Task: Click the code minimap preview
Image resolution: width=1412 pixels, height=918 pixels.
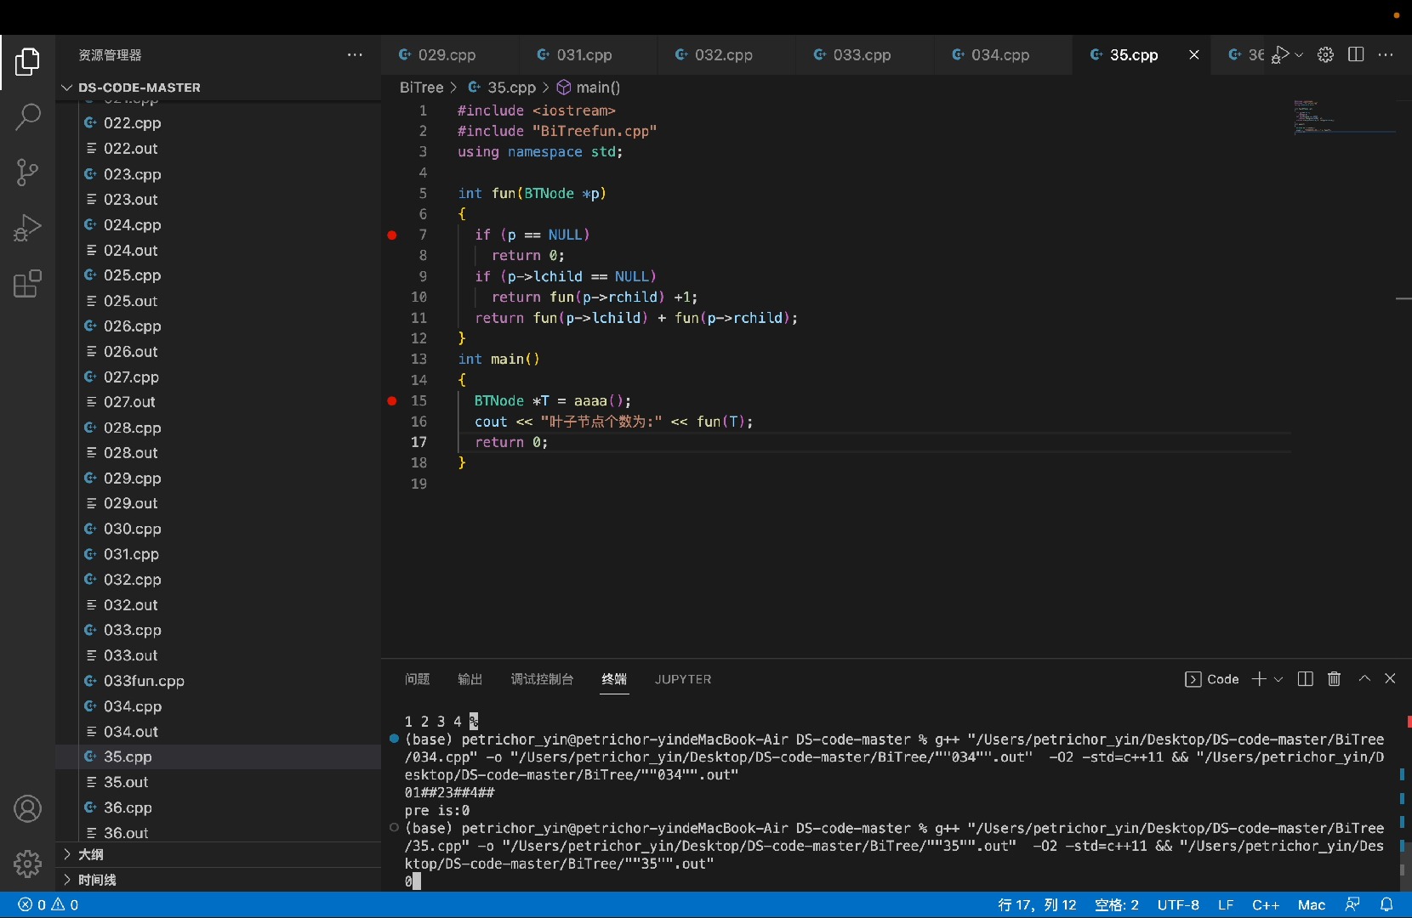Action: (1344, 117)
